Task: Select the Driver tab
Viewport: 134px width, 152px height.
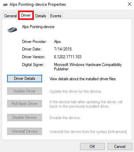Action: (26, 15)
